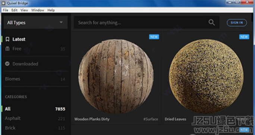Click the 7855 count next to All
The image size is (255, 135).
(x=60, y=109)
